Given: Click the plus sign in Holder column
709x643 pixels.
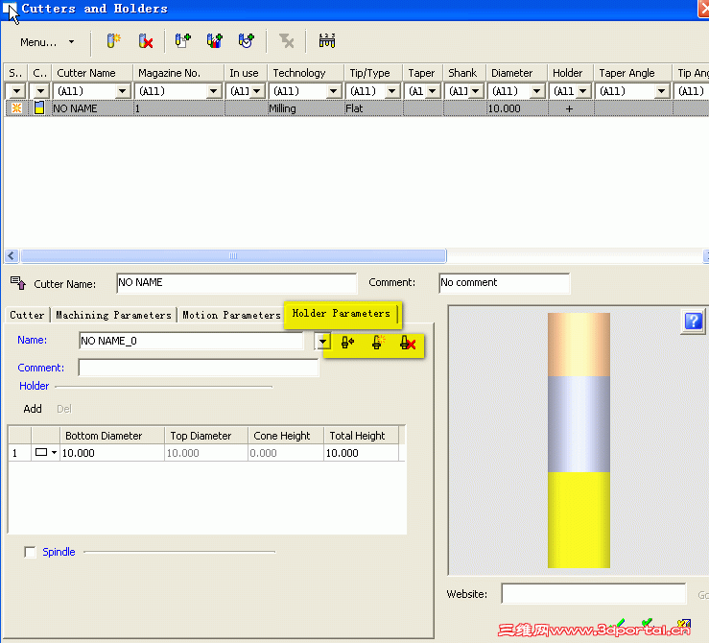Looking at the screenshot, I should pos(570,108).
